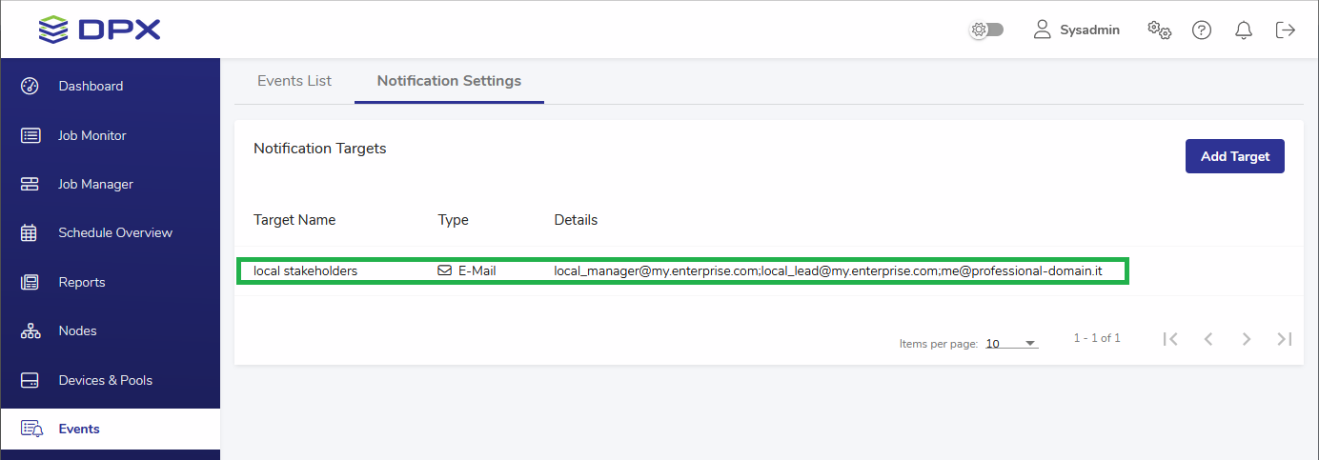
Task: Open Nodes using the hierarchy icon
Action: point(30,330)
